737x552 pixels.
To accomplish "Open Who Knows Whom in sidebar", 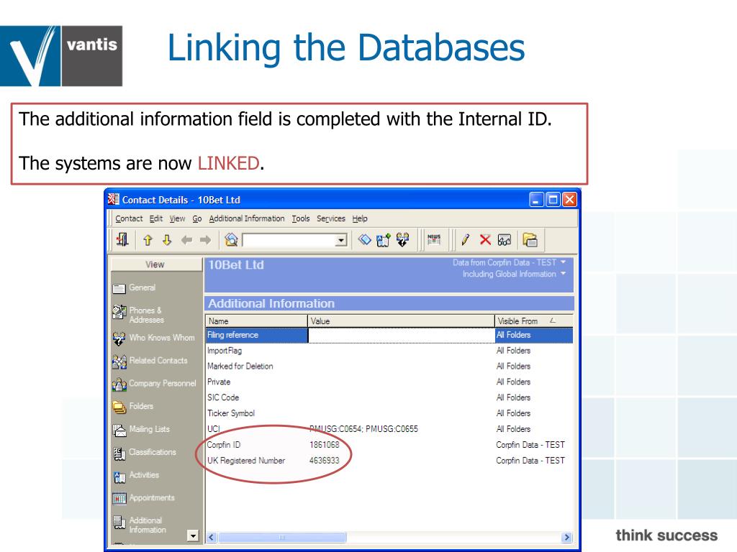I will click(x=154, y=338).
